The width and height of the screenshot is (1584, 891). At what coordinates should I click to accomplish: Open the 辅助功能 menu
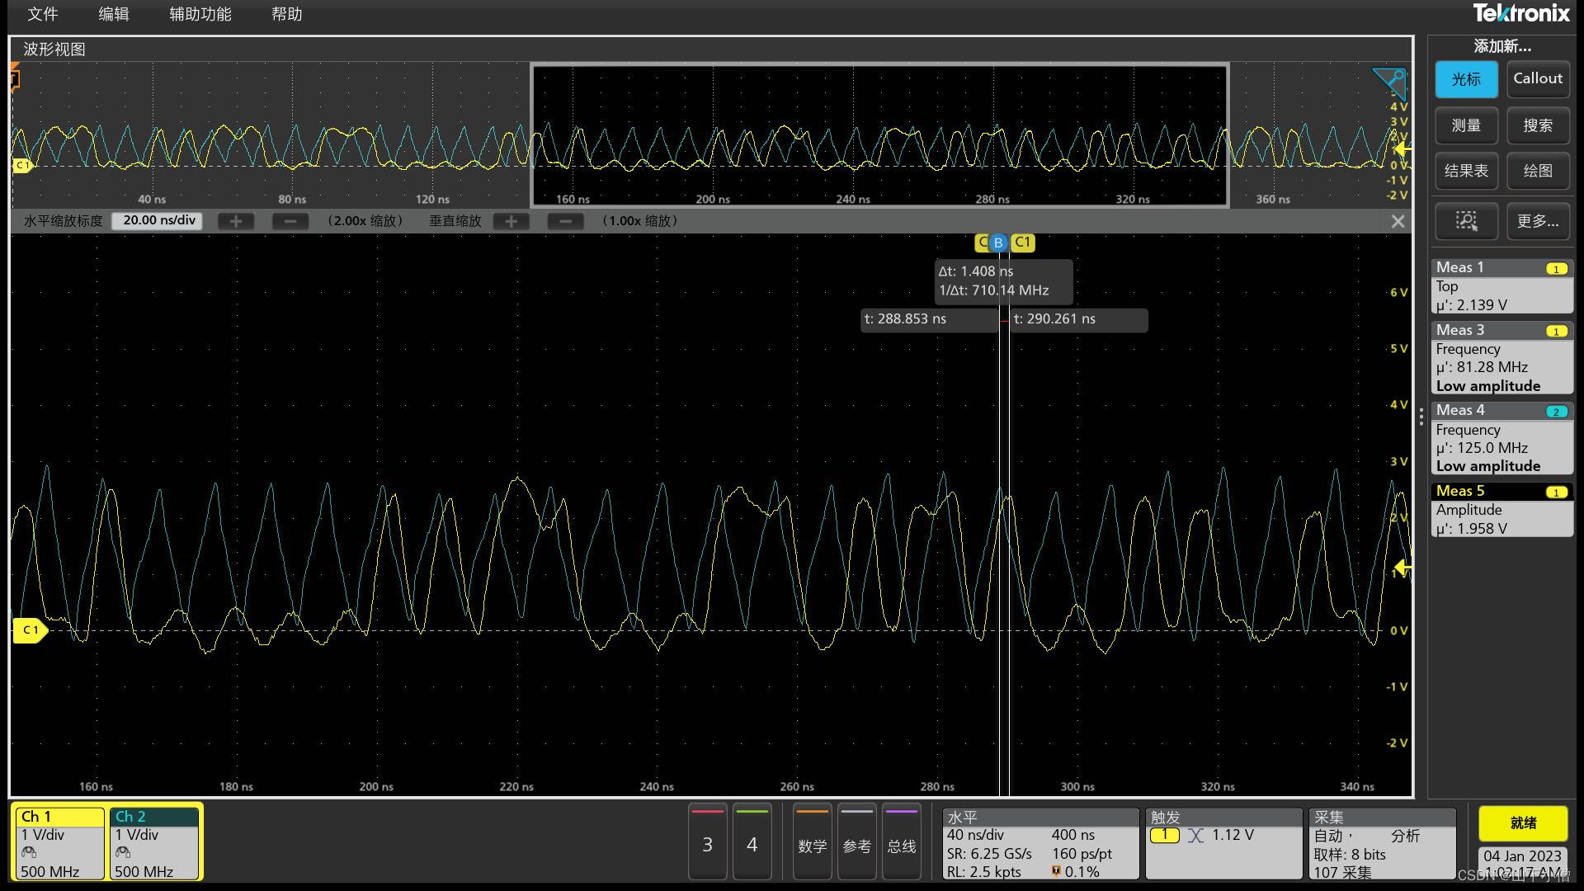[x=200, y=14]
